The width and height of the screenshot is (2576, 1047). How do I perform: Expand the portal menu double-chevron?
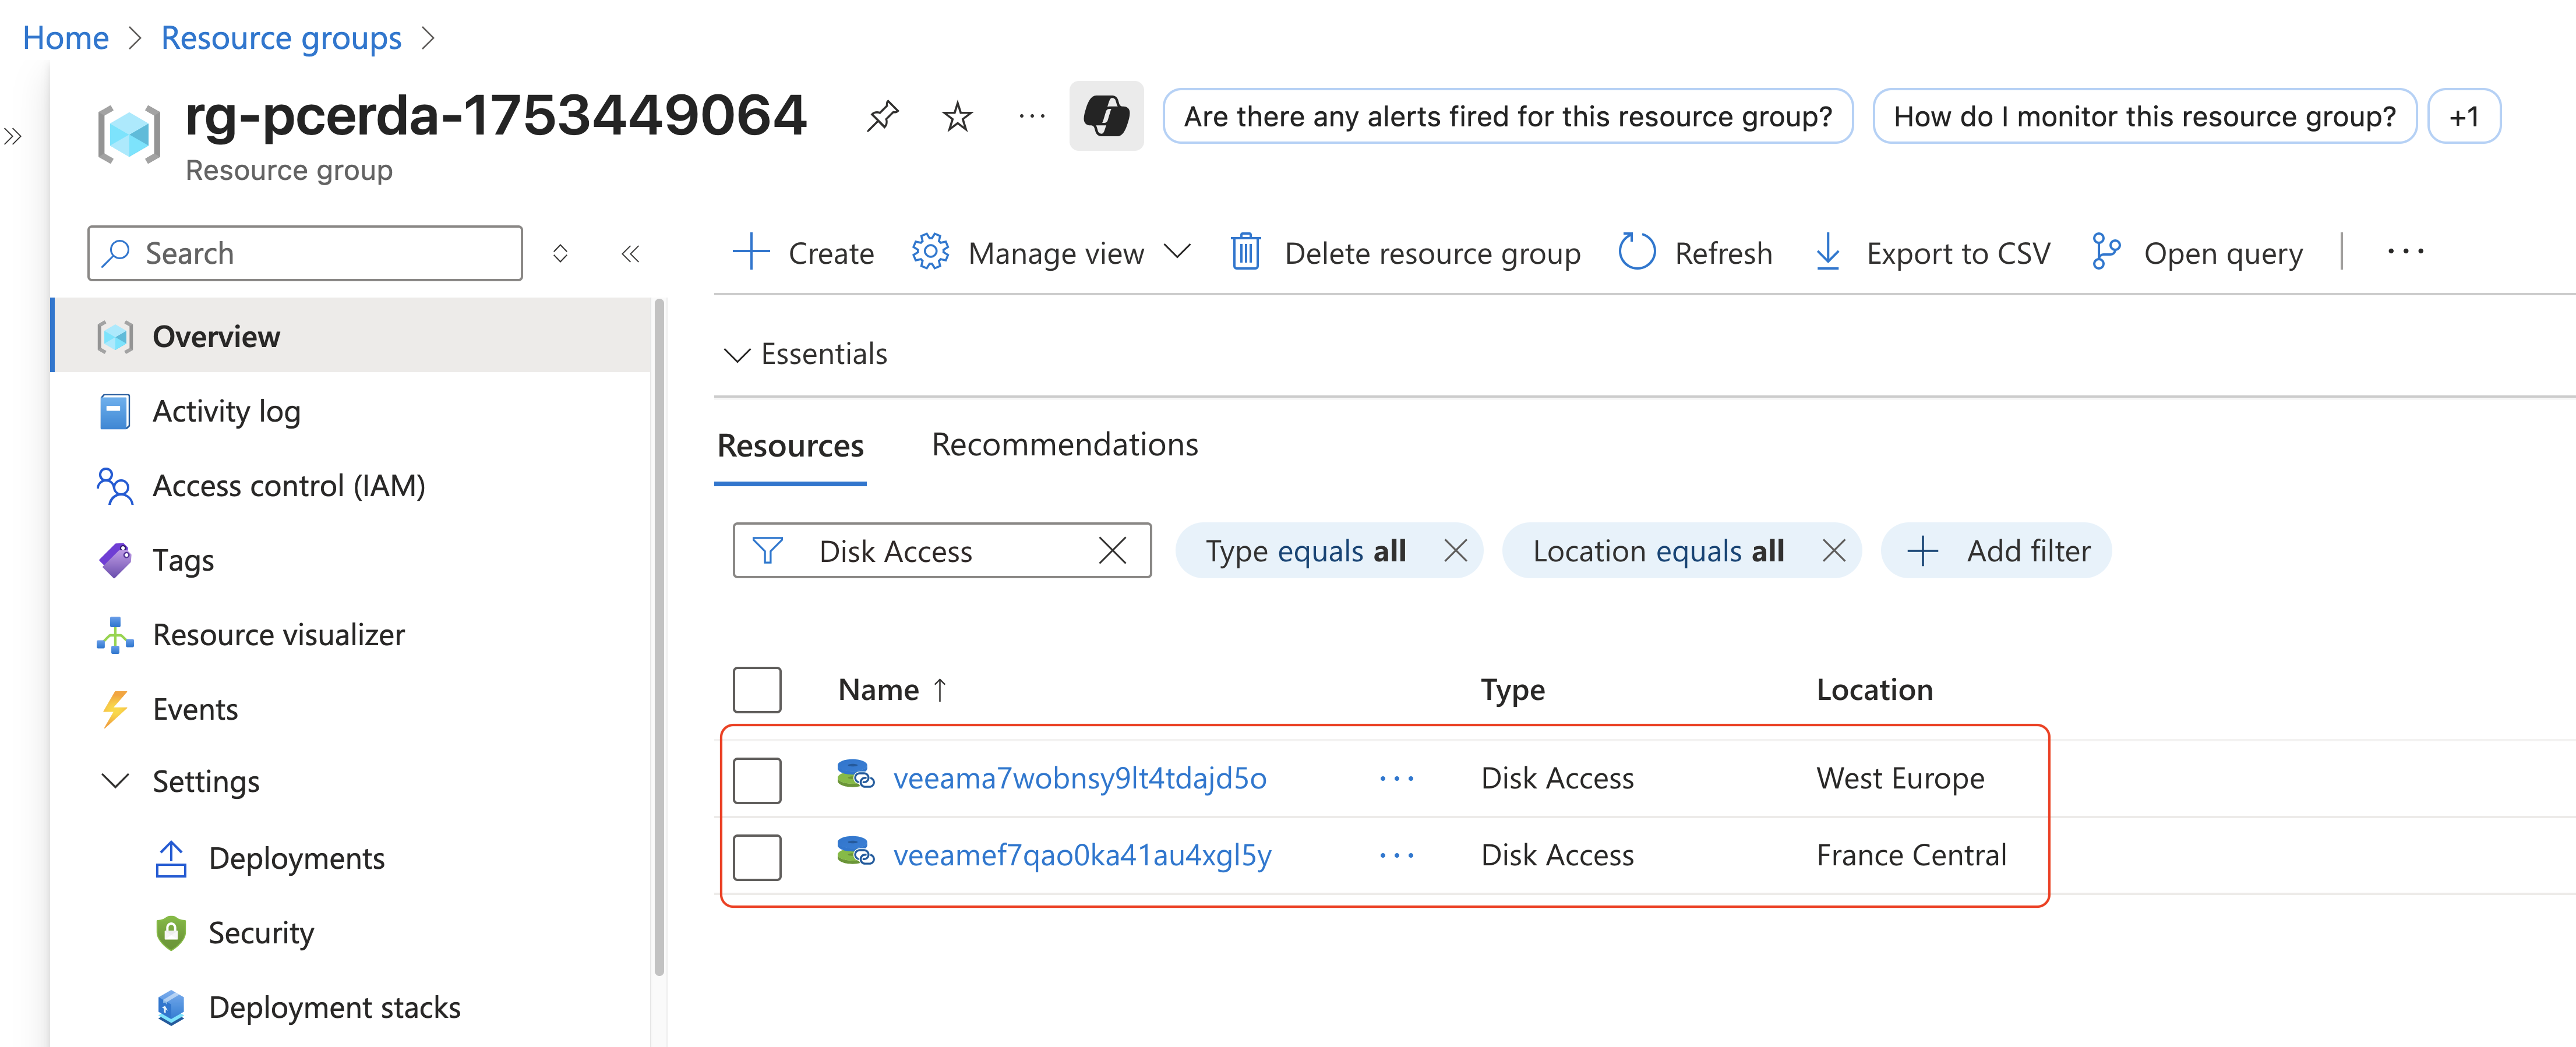point(13,136)
